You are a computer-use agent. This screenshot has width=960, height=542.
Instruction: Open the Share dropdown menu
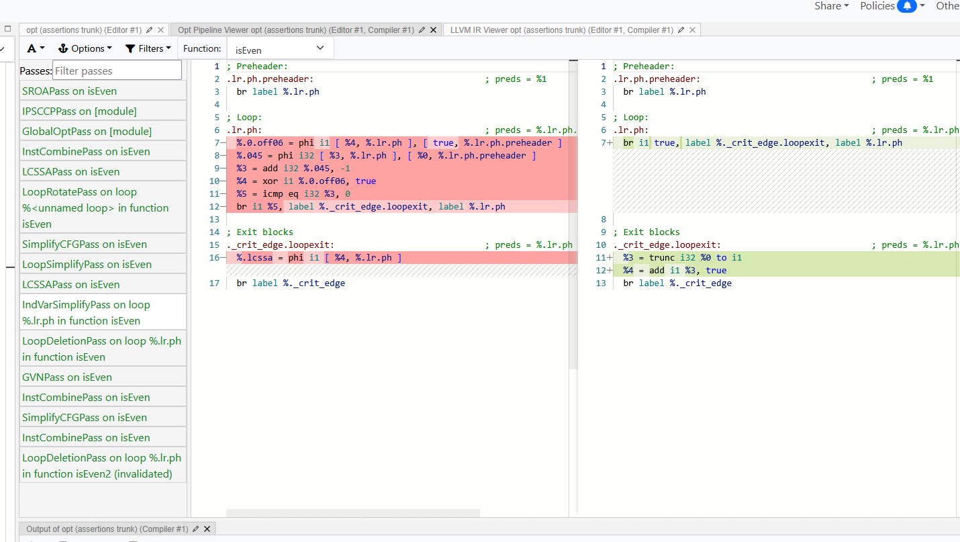[831, 6]
